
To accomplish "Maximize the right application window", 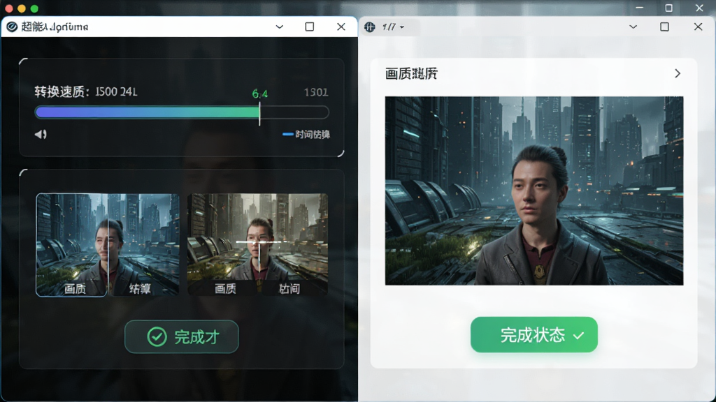I will click(664, 27).
